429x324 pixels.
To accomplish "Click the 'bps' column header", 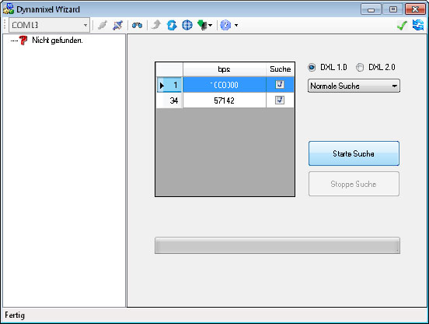I will pyautogui.click(x=225, y=69).
